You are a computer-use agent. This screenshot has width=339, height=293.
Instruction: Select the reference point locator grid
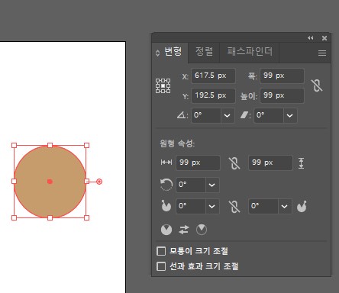(163, 85)
